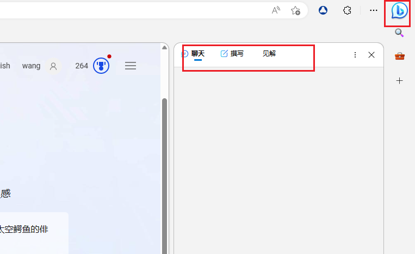415x254 pixels.
Task: Open browser Settings and more ellipsis
Action: click(x=374, y=10)
